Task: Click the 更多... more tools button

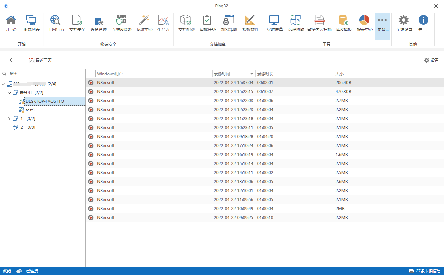Action: [382, 26]
